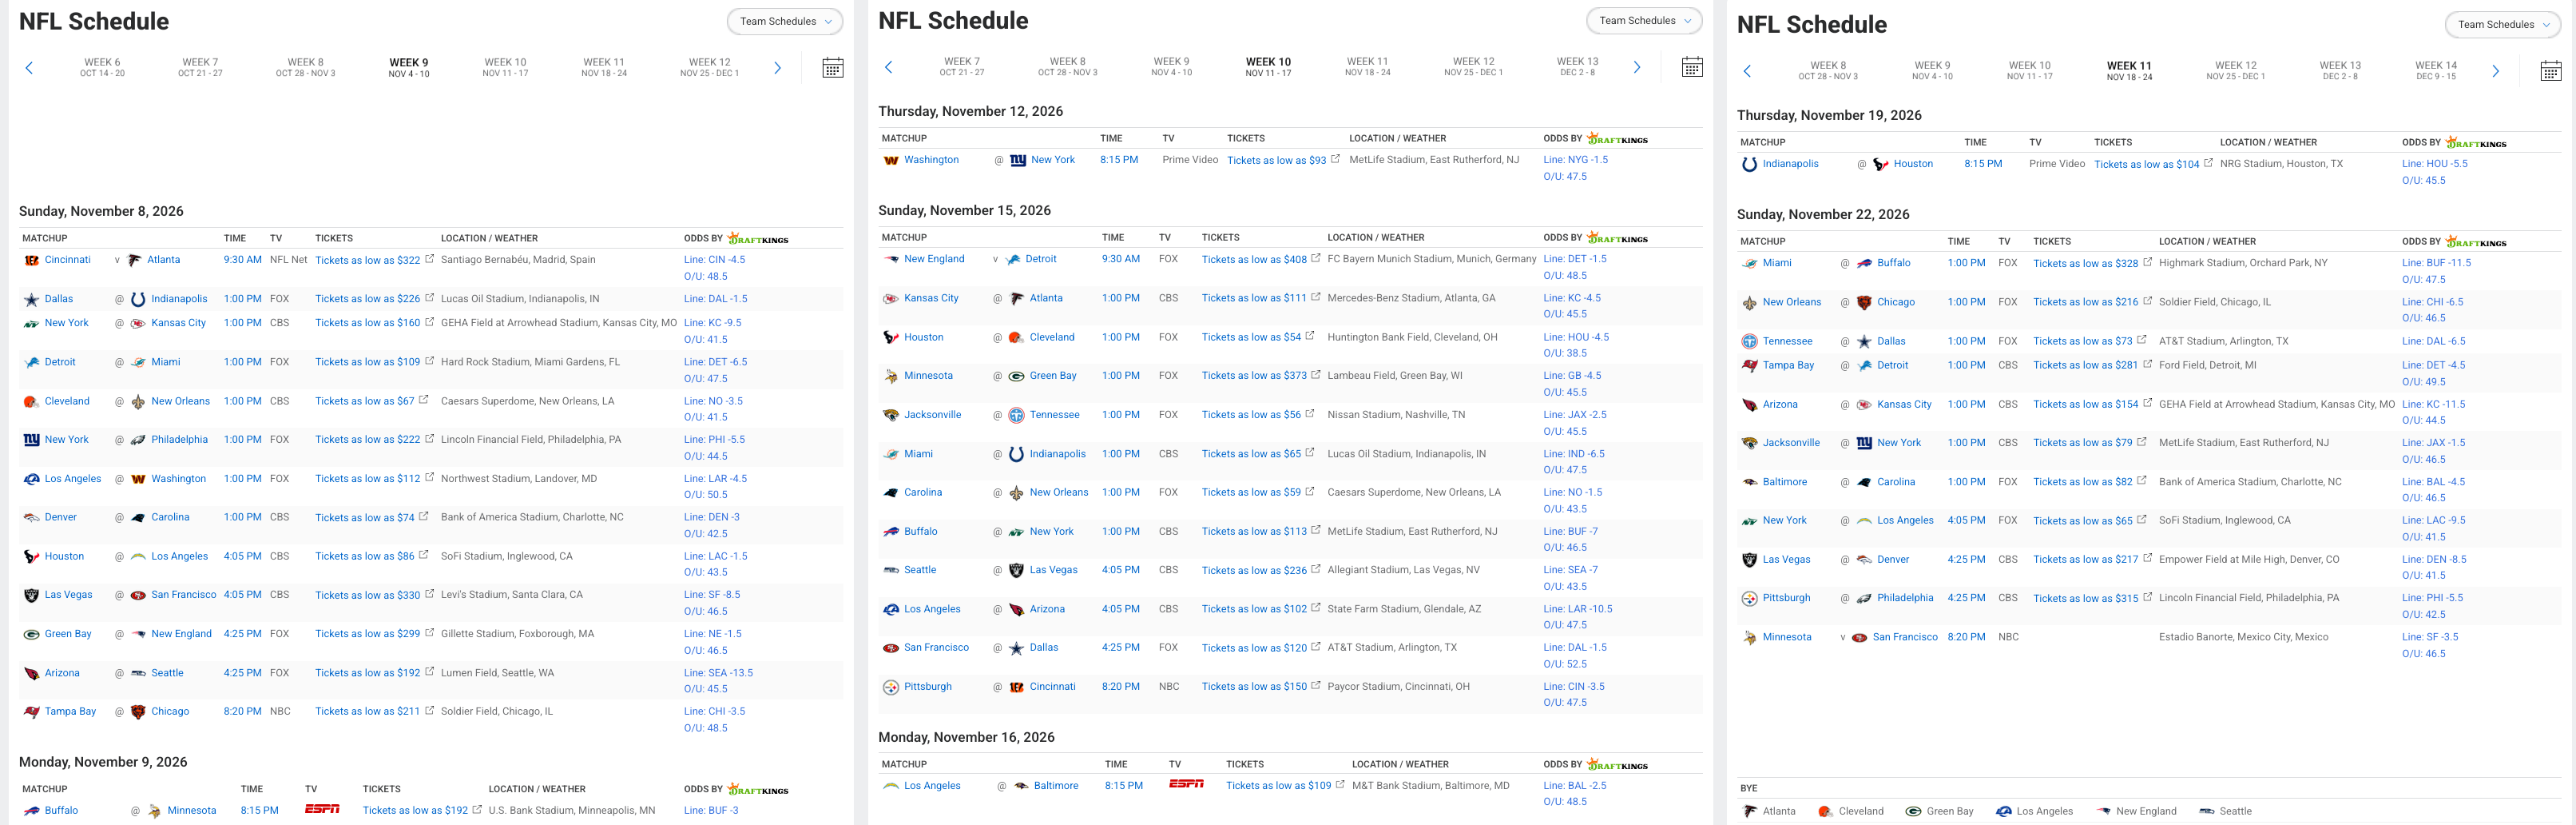Switch to the WEEK 13 tab in the Week 10 schedule

coord(1578,66)
